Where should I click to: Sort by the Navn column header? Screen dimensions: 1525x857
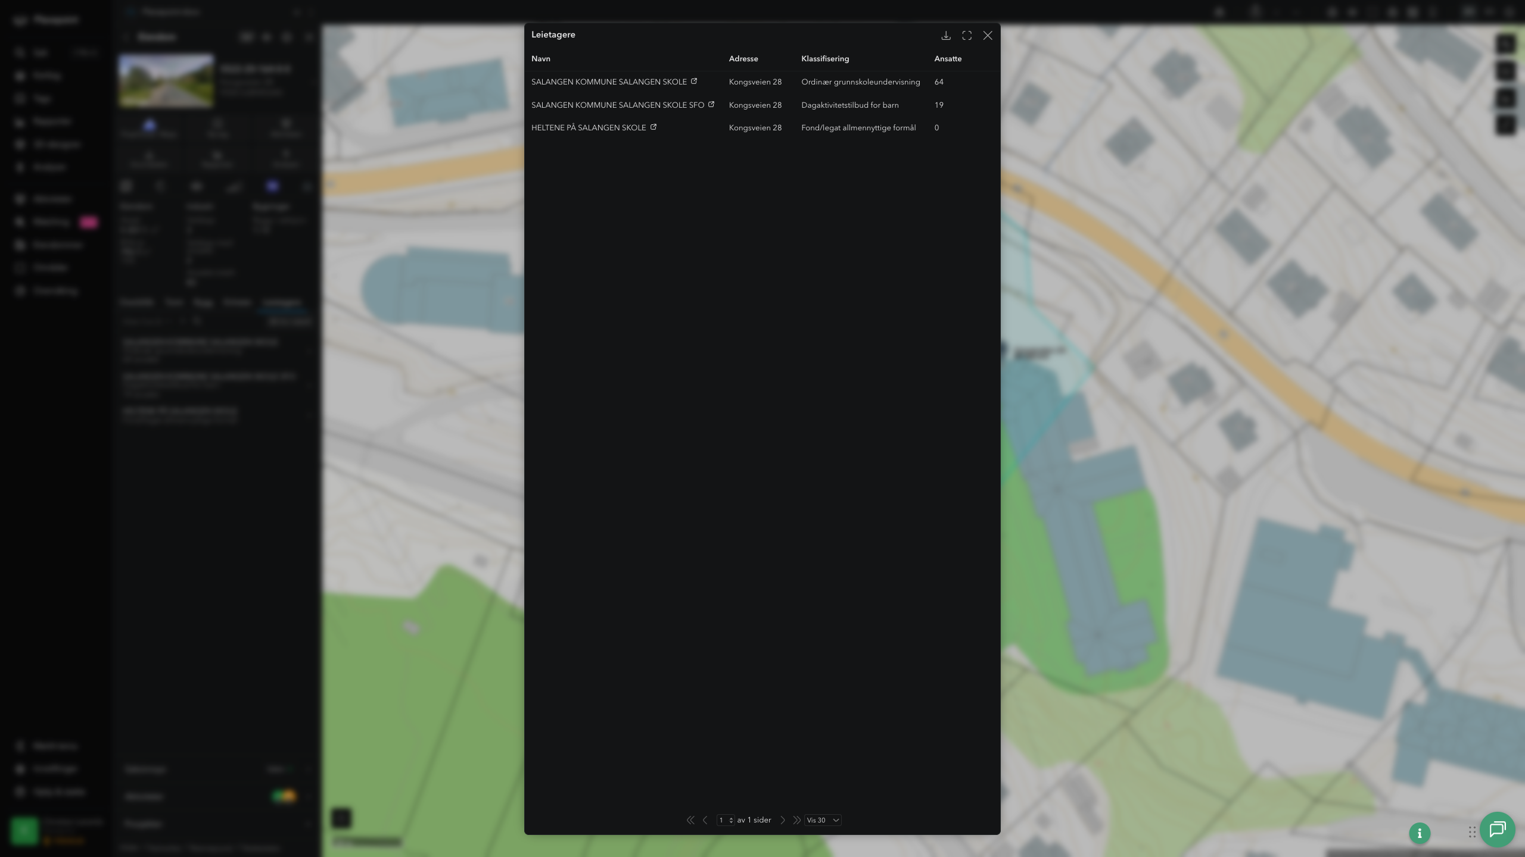[x=541, y=58]
